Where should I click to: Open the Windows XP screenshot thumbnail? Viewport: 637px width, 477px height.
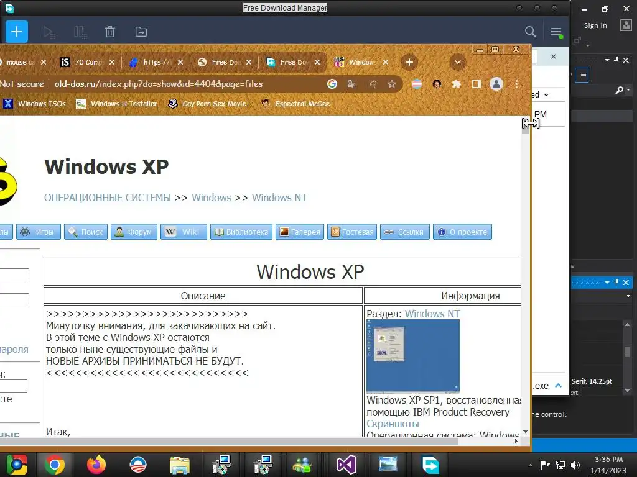413,356
